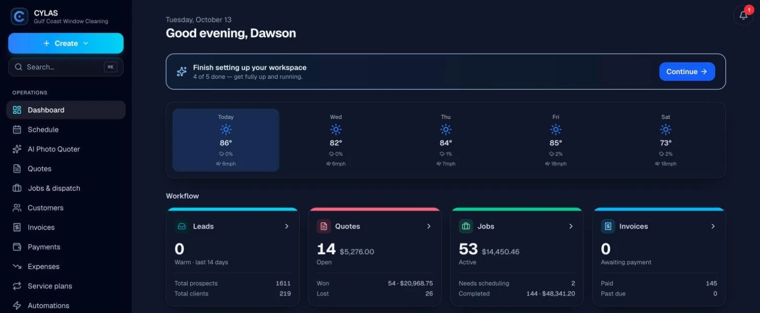Image resolution: width=760 pixels, height=313 pixels.
Task: Expand the Invoices card chevron
Action: 712,226
